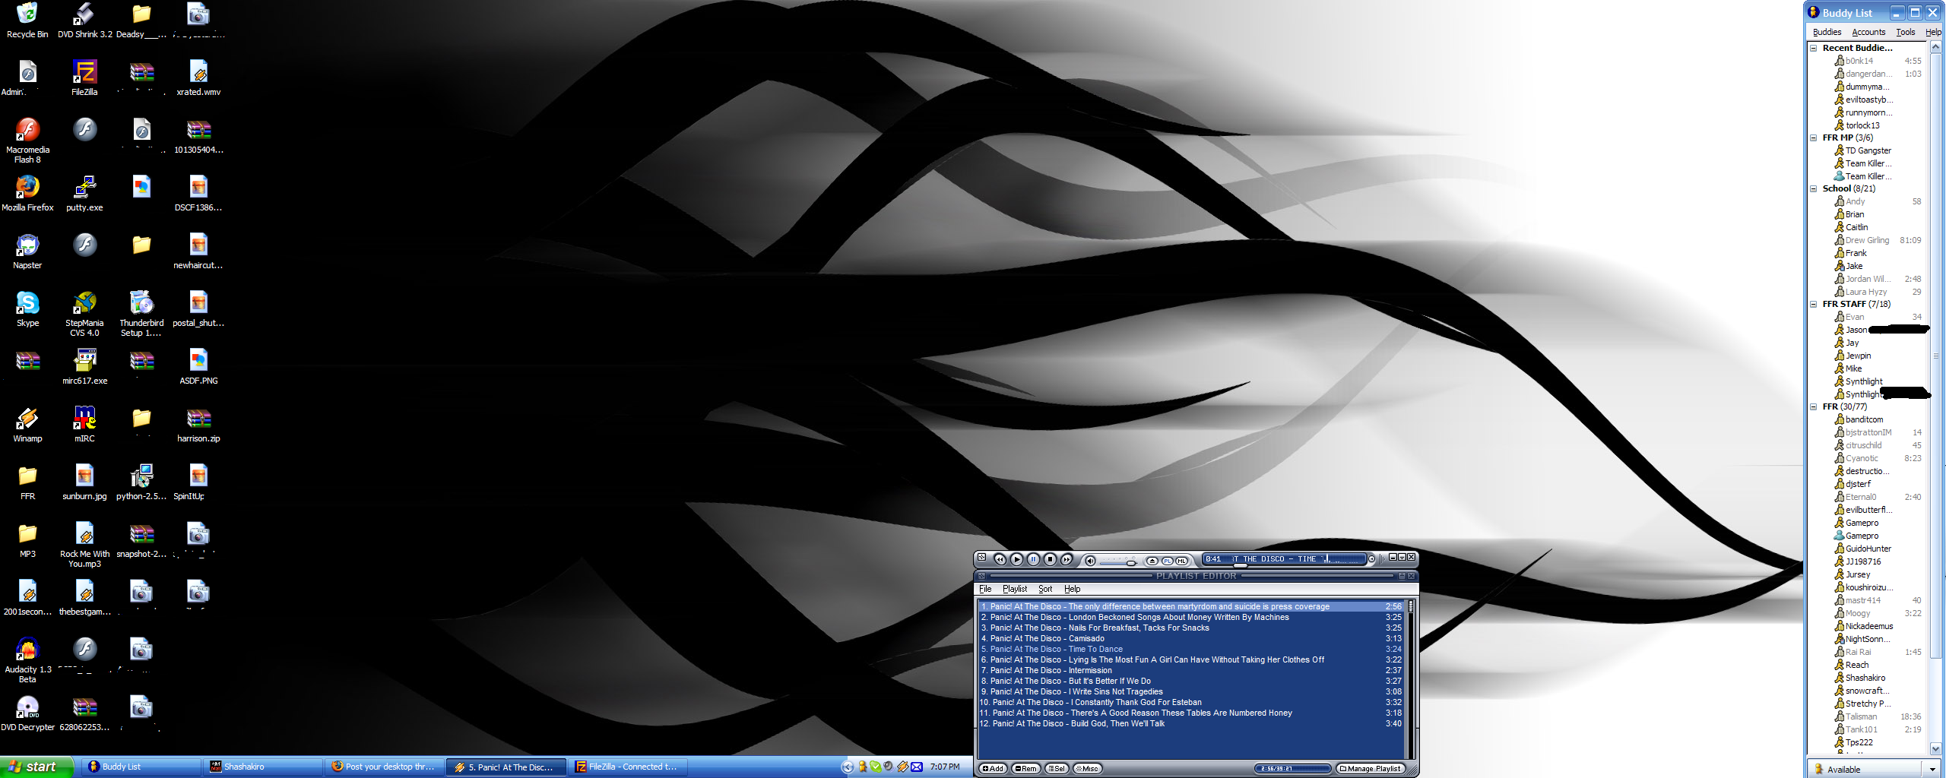The width and height of the screenshot is (1946, 778).
Task: Click Winamp's stop button
Action: (x=1050, y=559)
